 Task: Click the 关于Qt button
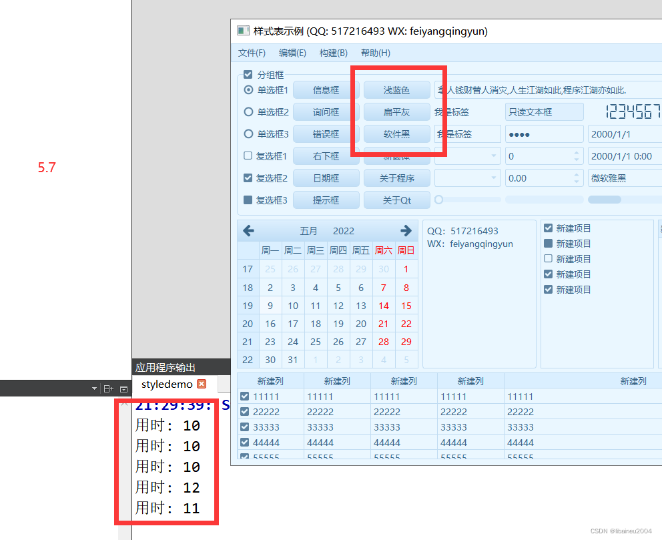coord(396,200)
